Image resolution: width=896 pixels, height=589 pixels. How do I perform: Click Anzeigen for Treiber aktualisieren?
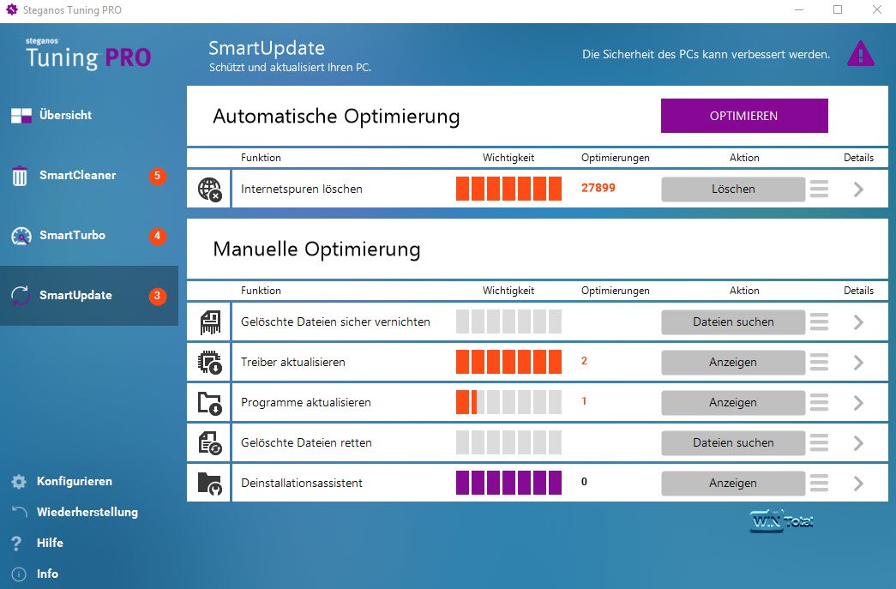tap(733, 362)
